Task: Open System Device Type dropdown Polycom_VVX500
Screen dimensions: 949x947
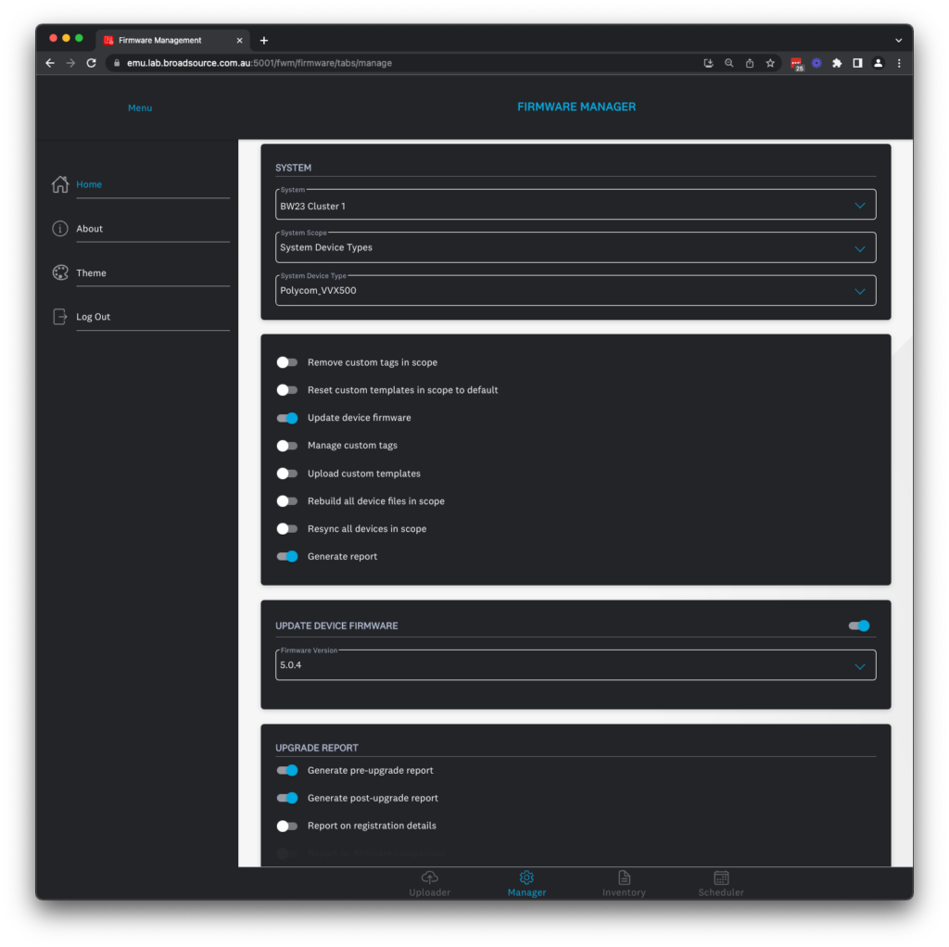Action: coord(575,290)
